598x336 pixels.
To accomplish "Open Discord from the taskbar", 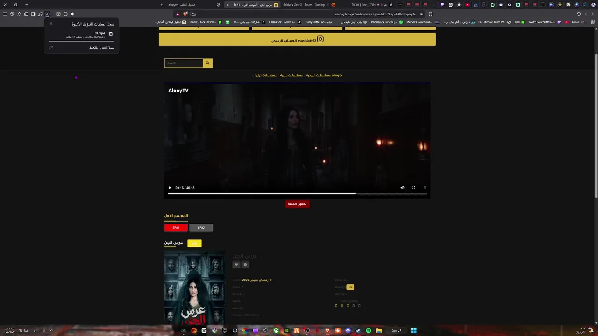I will pyautogui.click(x=348, y=330).
